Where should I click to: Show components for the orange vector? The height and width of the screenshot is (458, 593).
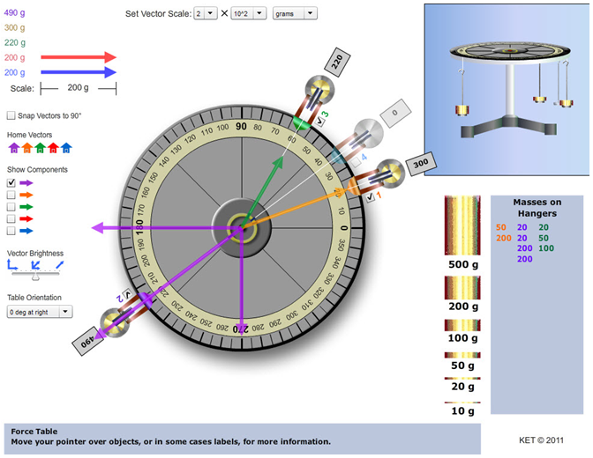(x=11, y=195)
